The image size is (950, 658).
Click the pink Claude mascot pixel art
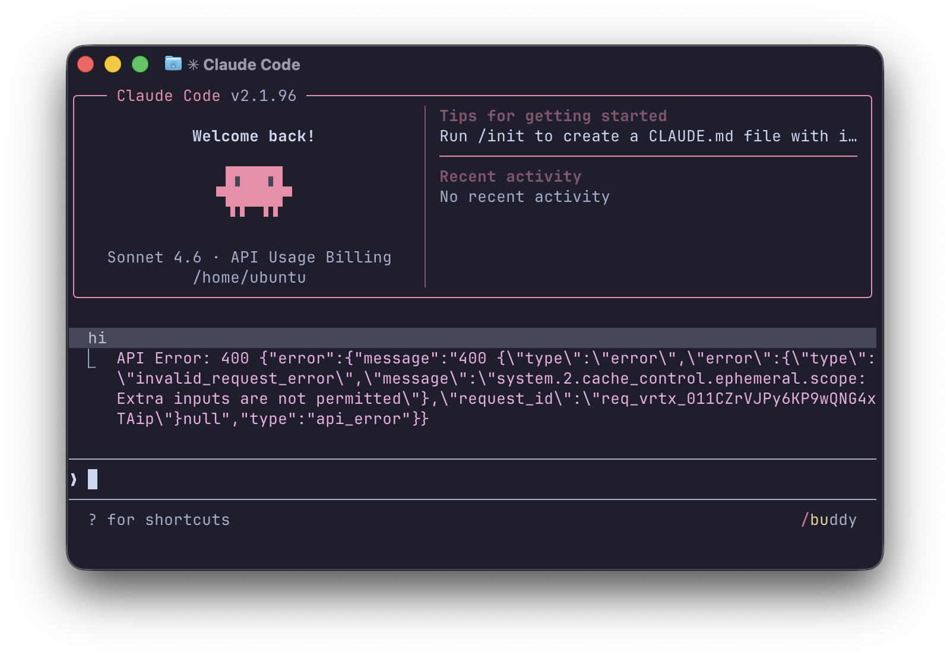(254, 191)
